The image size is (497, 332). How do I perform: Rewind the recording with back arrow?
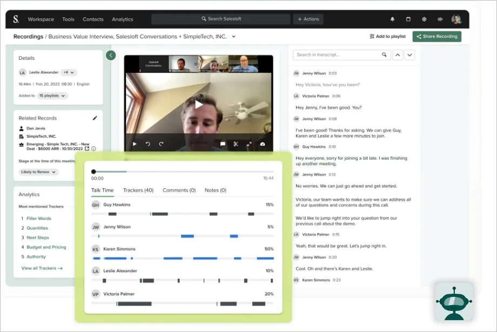(x=147, y=144)
